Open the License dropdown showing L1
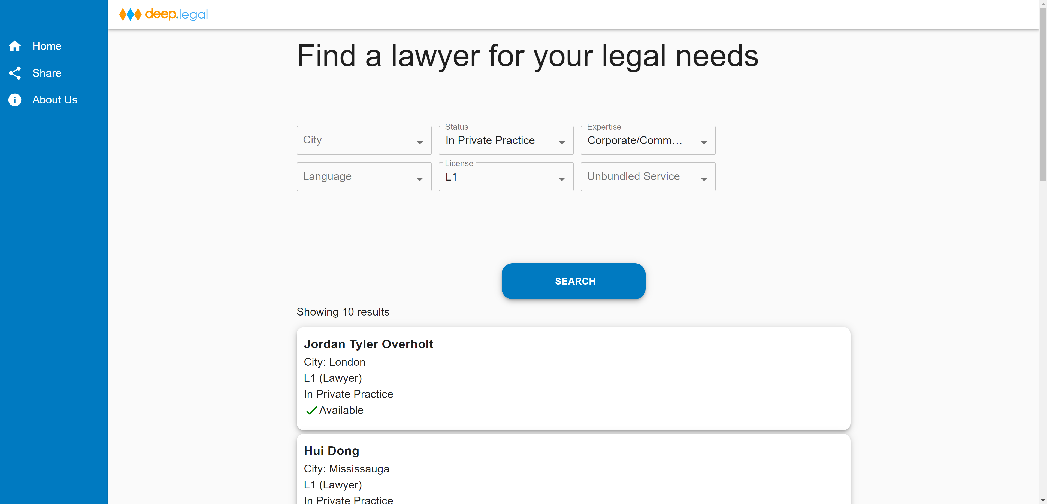 506,177
